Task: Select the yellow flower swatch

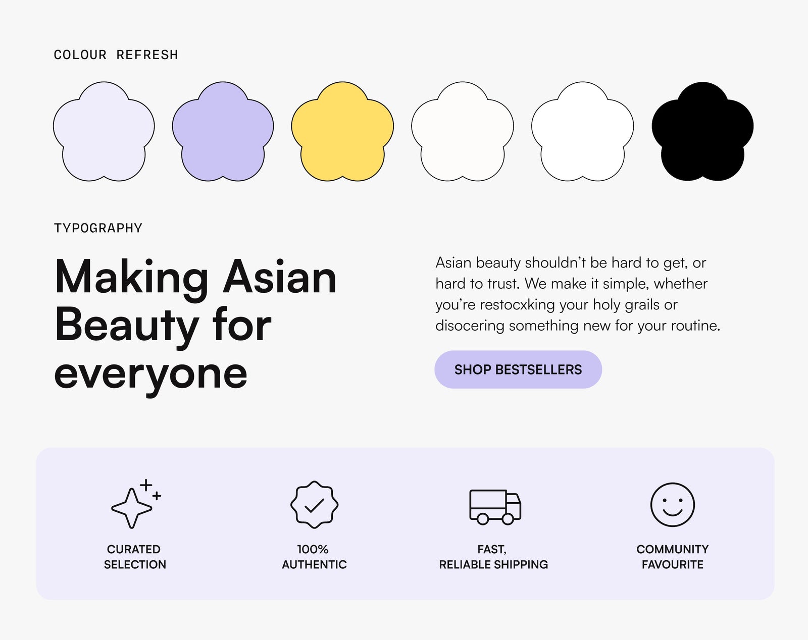Action: [x=342, y=131]
